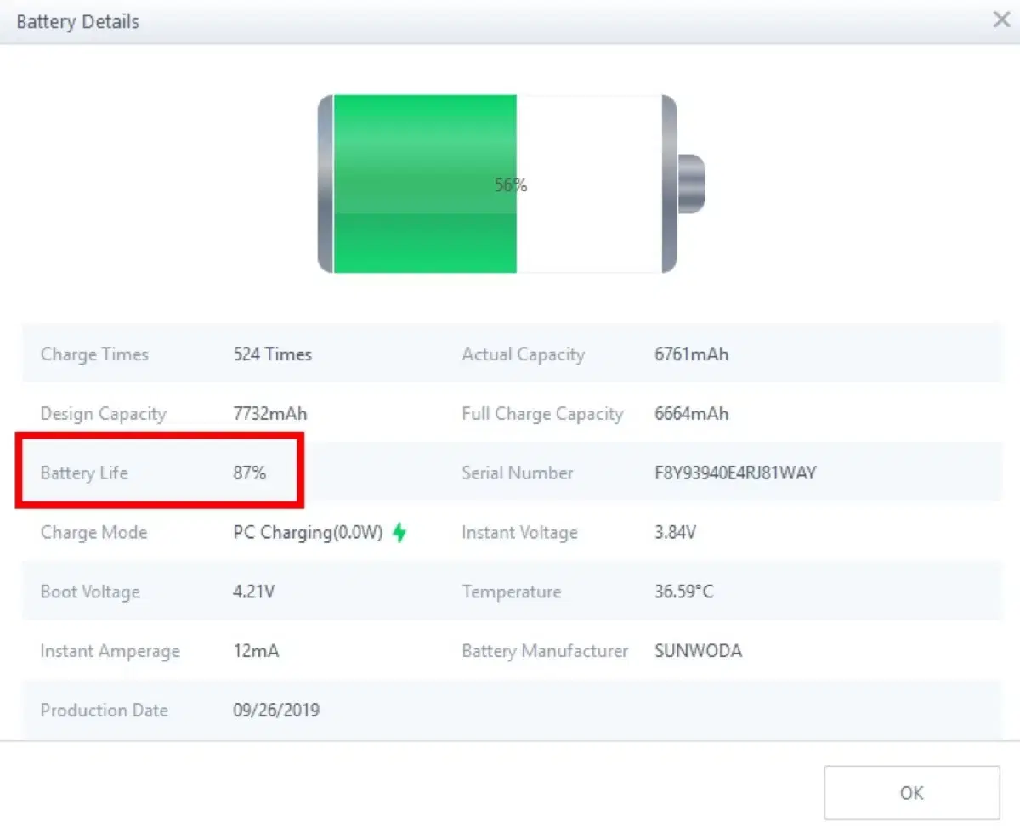Select the 36.59°C value
Screen dimensions: 1020x838
[684, 592]
